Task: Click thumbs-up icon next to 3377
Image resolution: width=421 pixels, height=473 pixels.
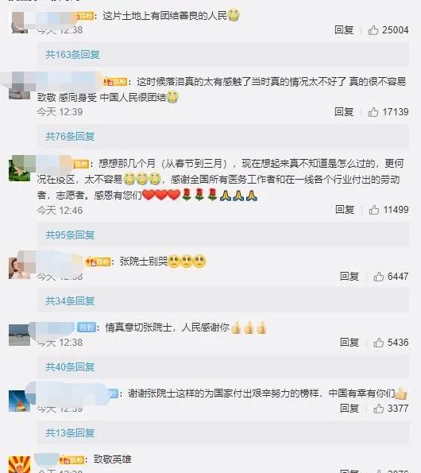Action: (x=379, y=409)
